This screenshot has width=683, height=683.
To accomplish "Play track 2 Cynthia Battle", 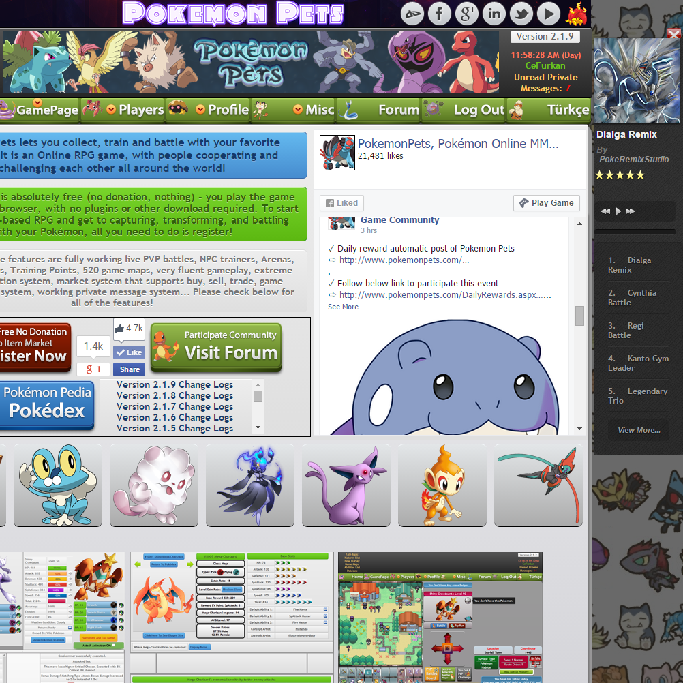I will (638, 297).
